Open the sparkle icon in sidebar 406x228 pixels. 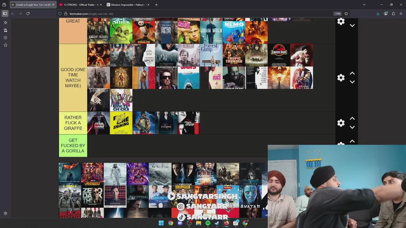point(5,22)
